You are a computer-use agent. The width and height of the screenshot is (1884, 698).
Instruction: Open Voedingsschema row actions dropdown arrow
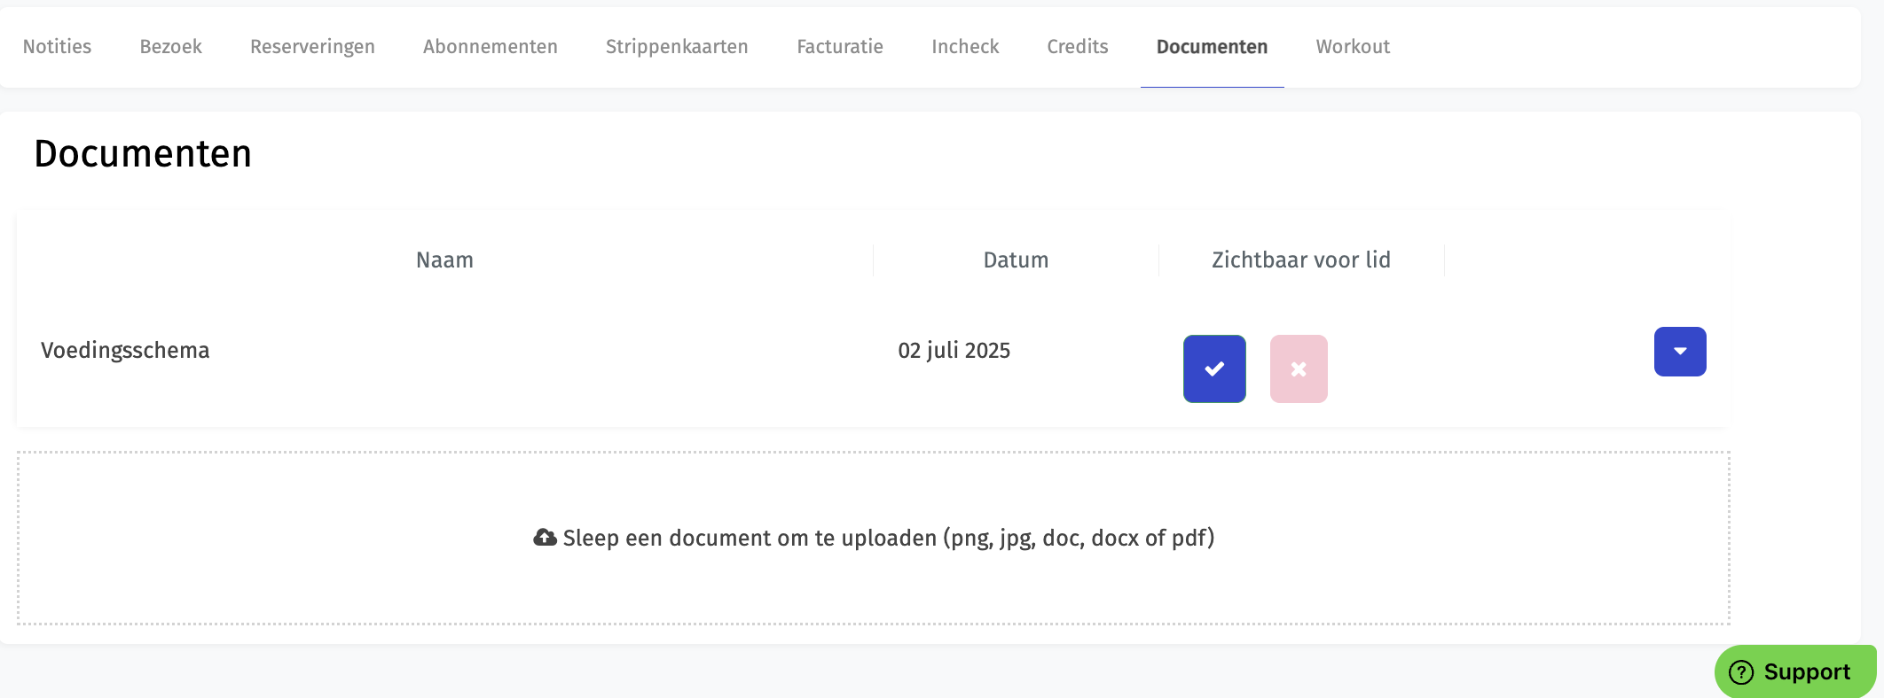1680,352
